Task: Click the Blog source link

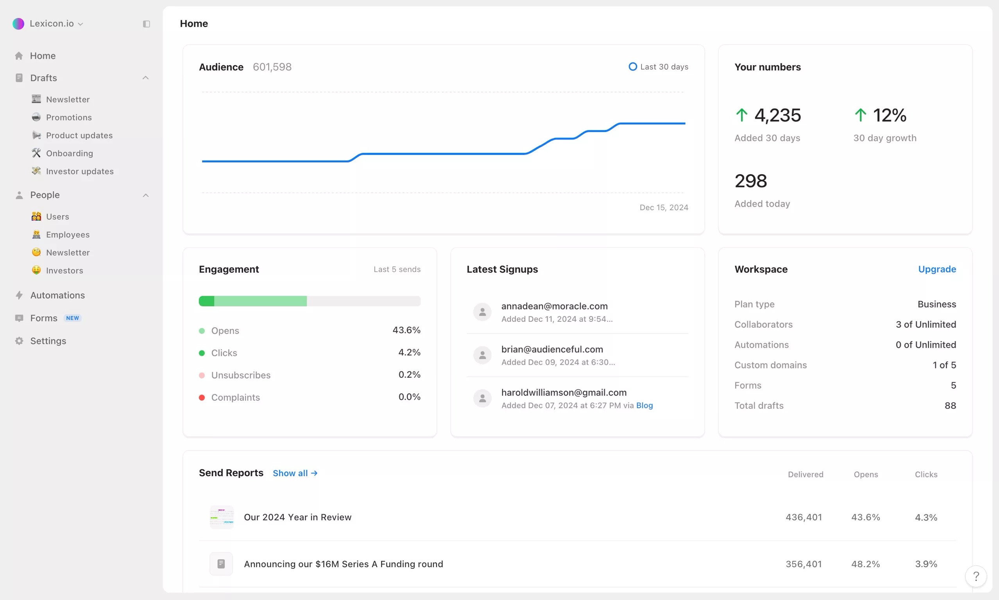Action: click(644, 405)
